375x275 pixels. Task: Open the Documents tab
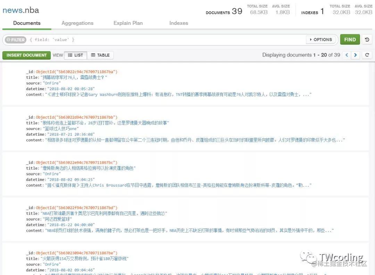(27, 23)
